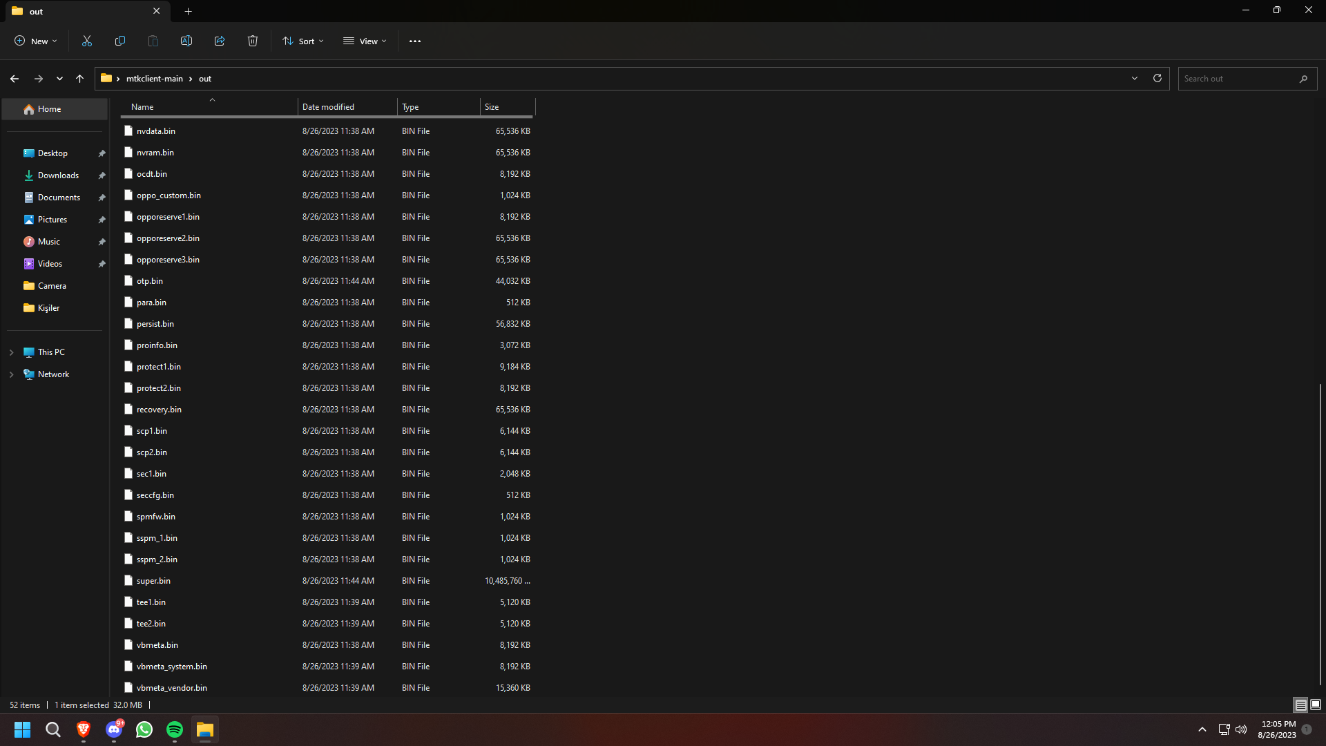
Task: Open the Sort dropdown menu
Action: coord(303,41)
